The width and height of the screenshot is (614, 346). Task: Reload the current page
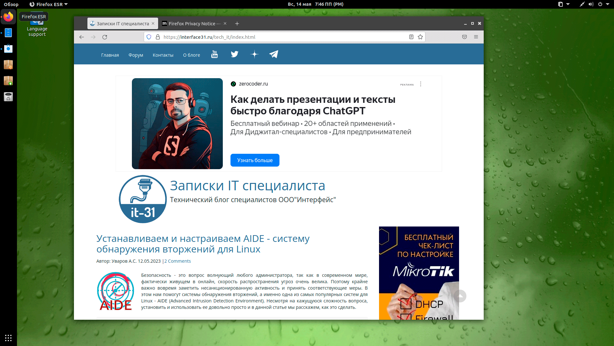pos(105,37)
